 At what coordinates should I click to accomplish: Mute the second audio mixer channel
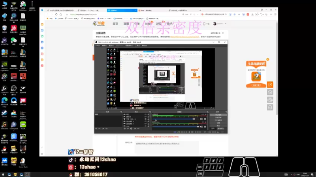click(x=201, y=127)
